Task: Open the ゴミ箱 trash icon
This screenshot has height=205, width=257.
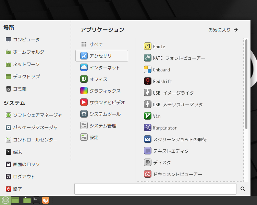Action: point(9,89)
